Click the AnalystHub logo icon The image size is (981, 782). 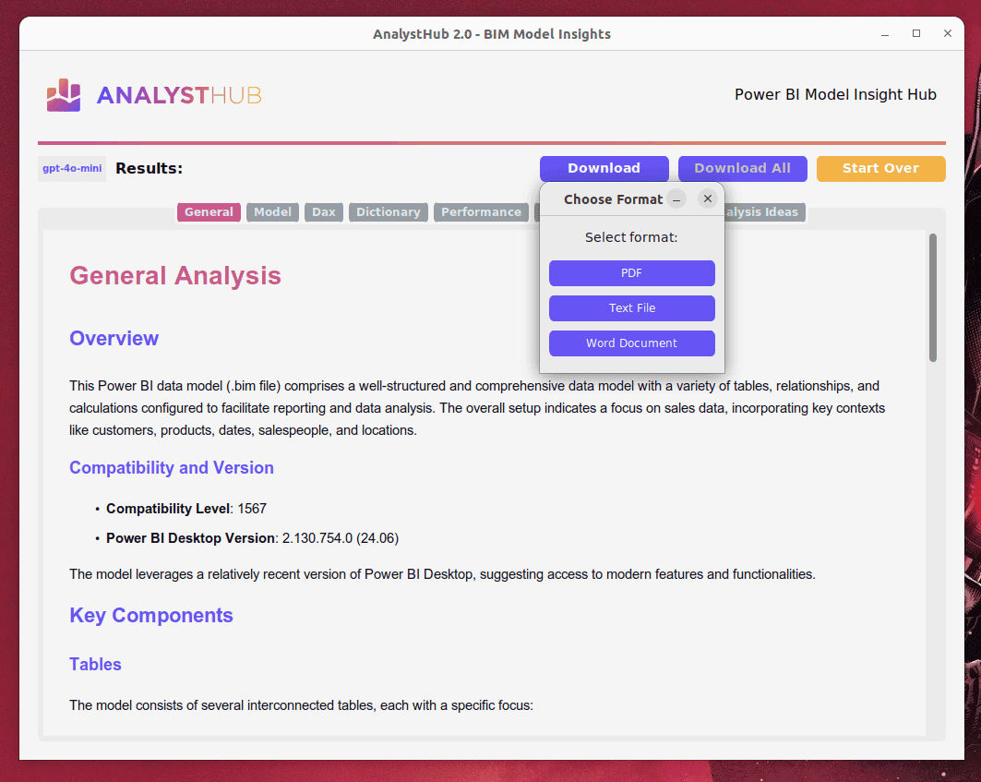click(64, 95)
